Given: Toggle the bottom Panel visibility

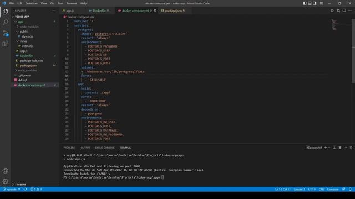Looking at the screenshot, I should click(310, 3).
